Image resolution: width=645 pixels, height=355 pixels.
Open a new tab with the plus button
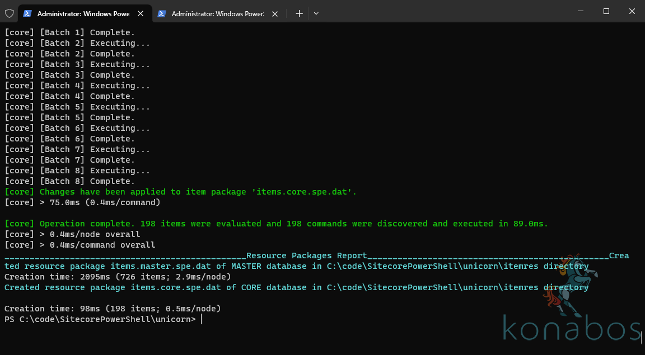[x=299, y=13]
